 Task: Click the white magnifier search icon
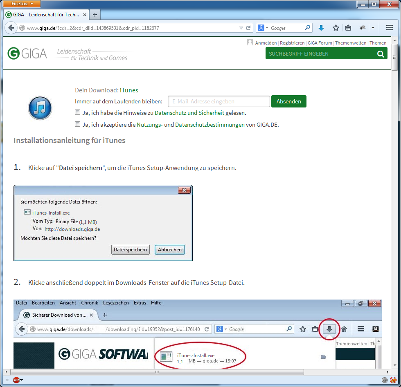381,54
